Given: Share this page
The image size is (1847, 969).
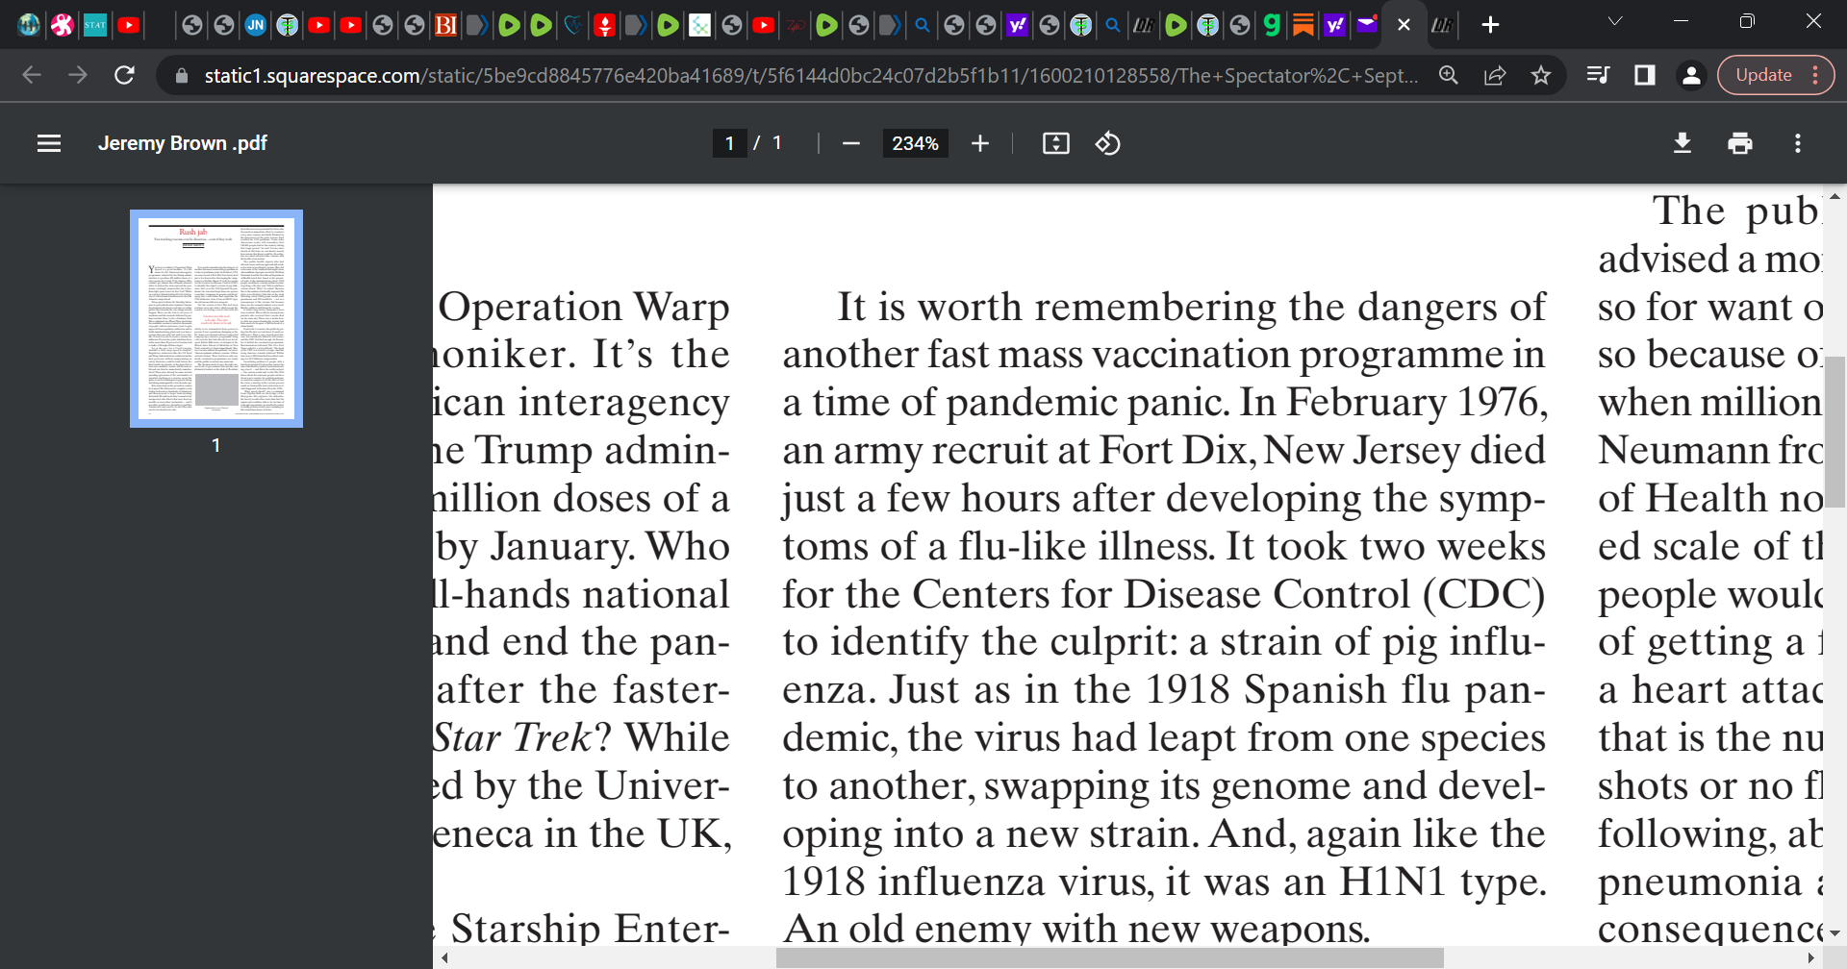Looking at the screenshot, I should pyautogui.click(x=1495, y=75).
